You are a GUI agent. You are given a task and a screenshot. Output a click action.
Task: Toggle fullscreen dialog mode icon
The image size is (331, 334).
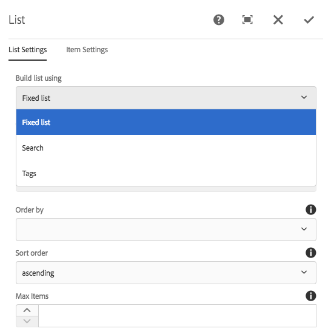click(x=247, y=20)
